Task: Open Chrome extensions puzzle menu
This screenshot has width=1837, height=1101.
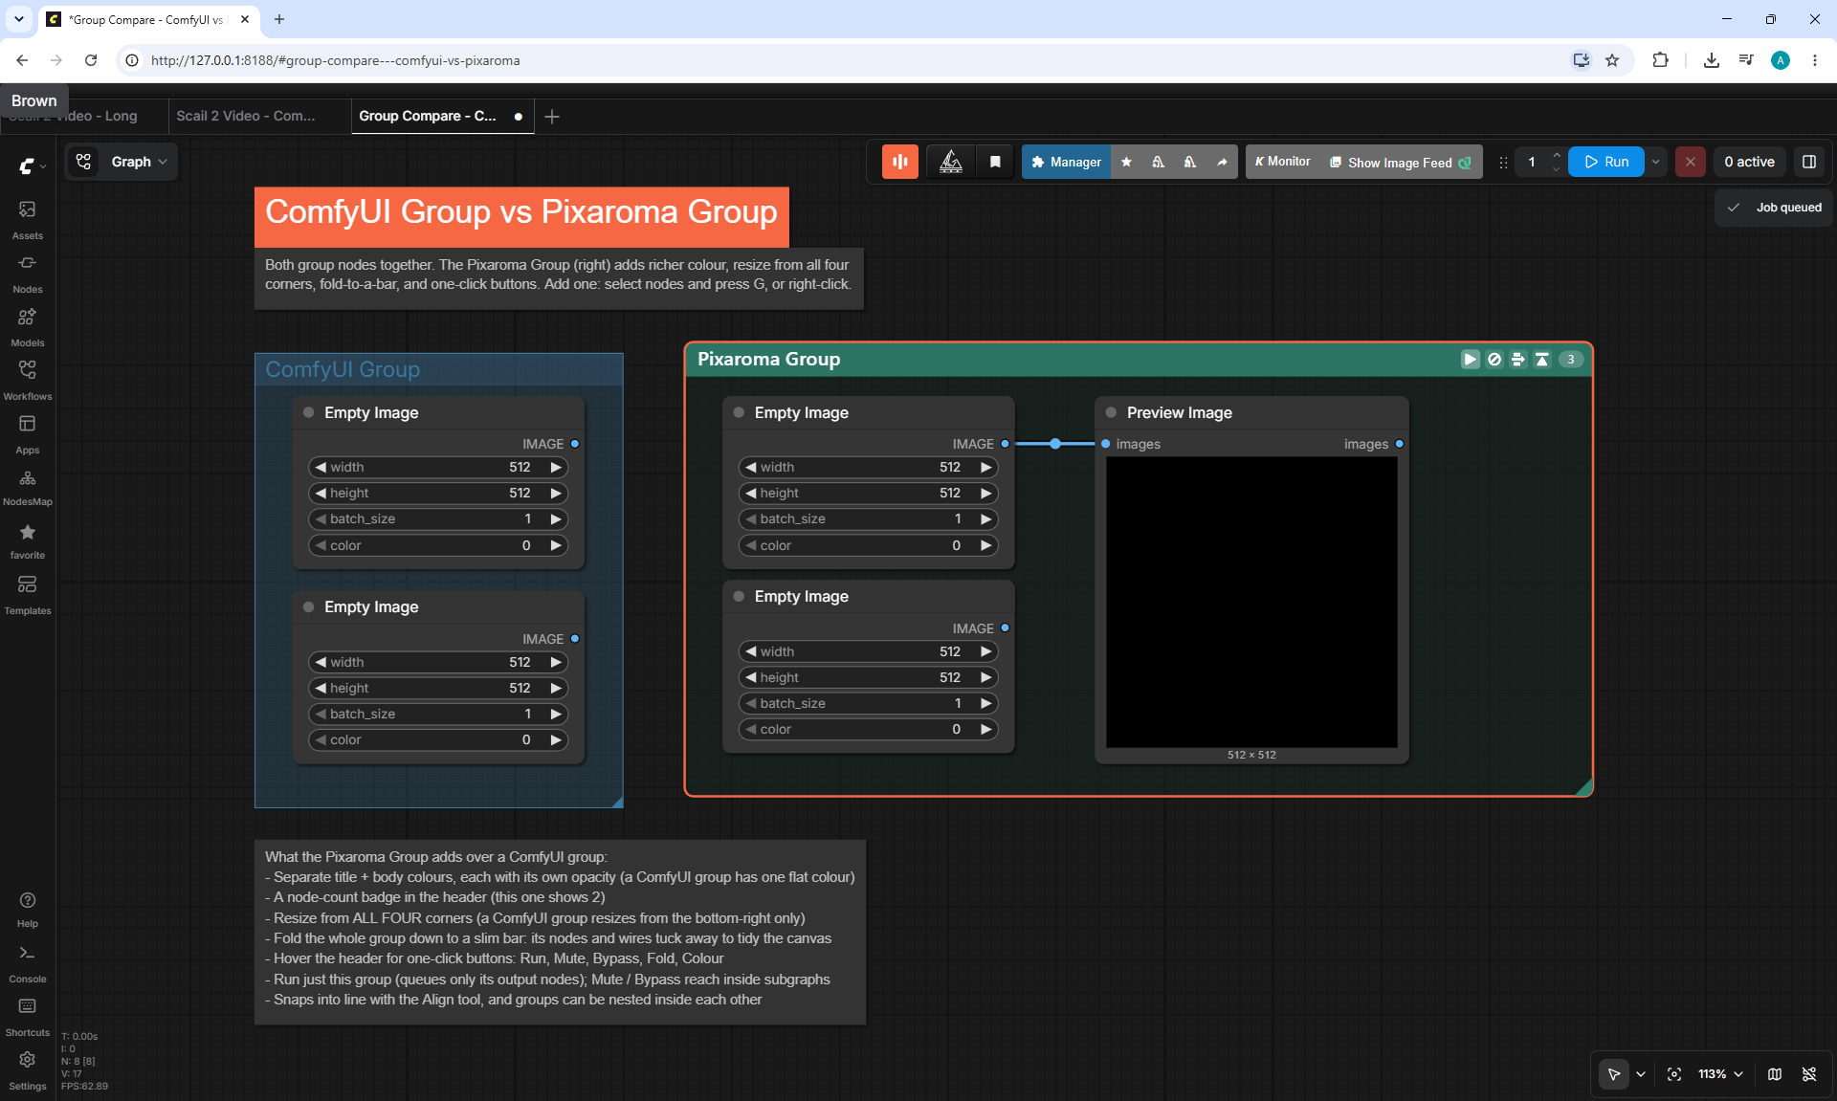Action: [x=1660, y=60]
